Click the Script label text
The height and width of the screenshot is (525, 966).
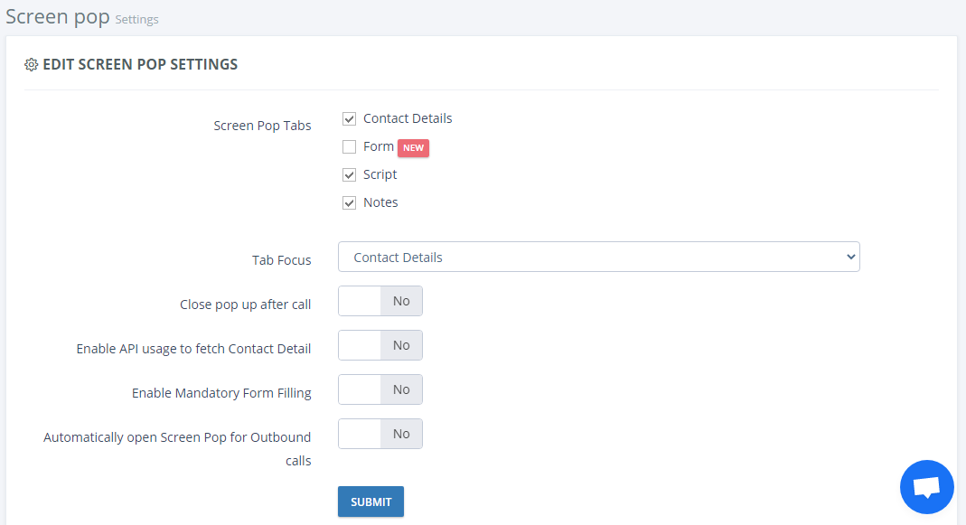pyautogui.click(x=380, y=175)
